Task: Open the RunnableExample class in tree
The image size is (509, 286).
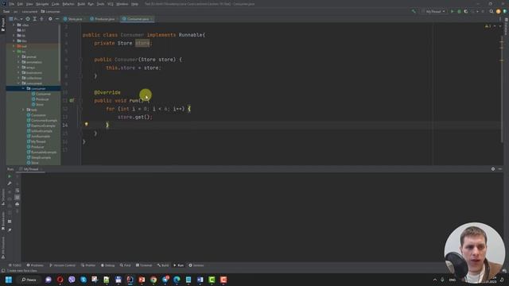Action: coord(41,152)
